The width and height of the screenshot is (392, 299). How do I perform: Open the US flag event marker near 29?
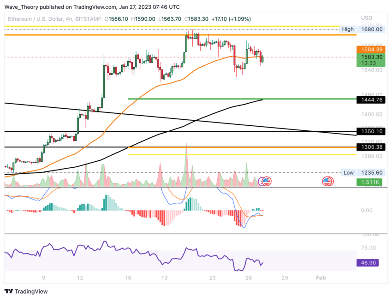(327, 181)
